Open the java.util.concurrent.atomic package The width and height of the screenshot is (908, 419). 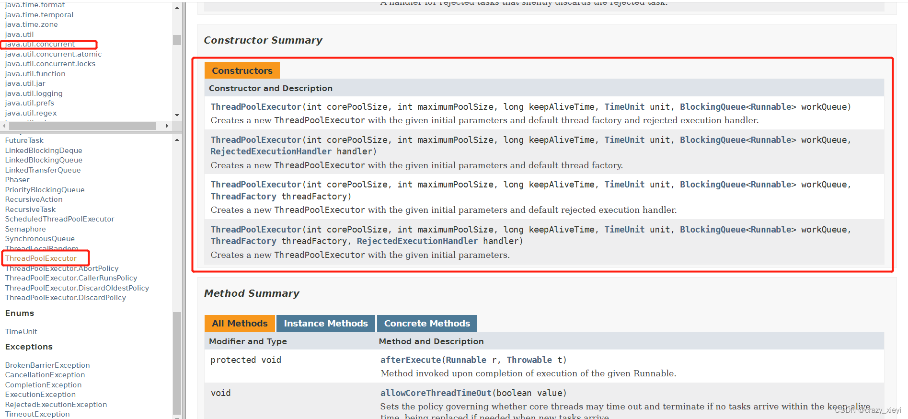point(53,54)
